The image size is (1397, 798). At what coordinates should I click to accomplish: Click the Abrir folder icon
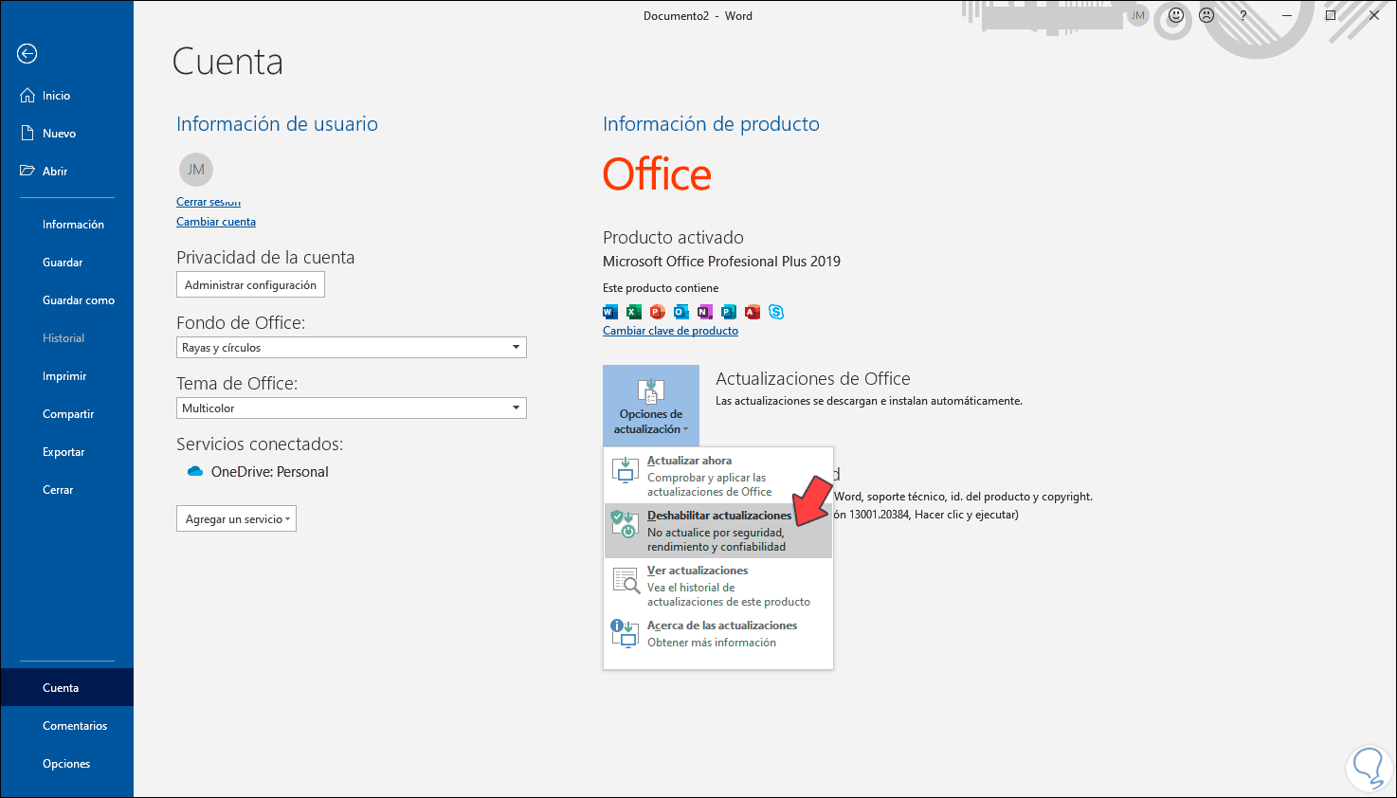[27, 172]
